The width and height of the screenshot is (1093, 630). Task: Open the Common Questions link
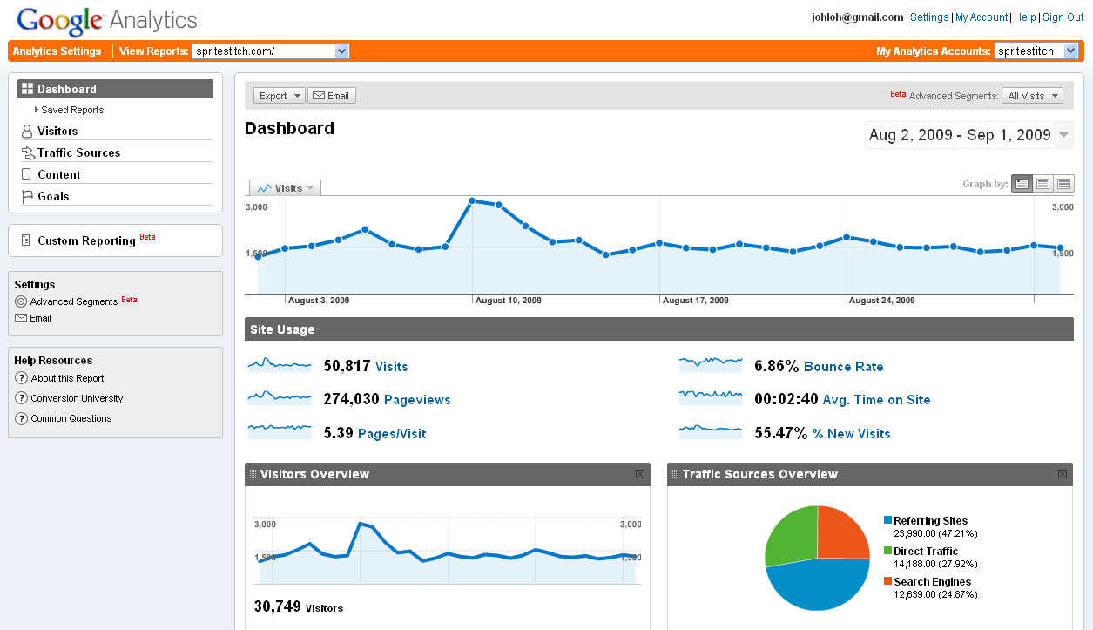[x=71, y=418]
